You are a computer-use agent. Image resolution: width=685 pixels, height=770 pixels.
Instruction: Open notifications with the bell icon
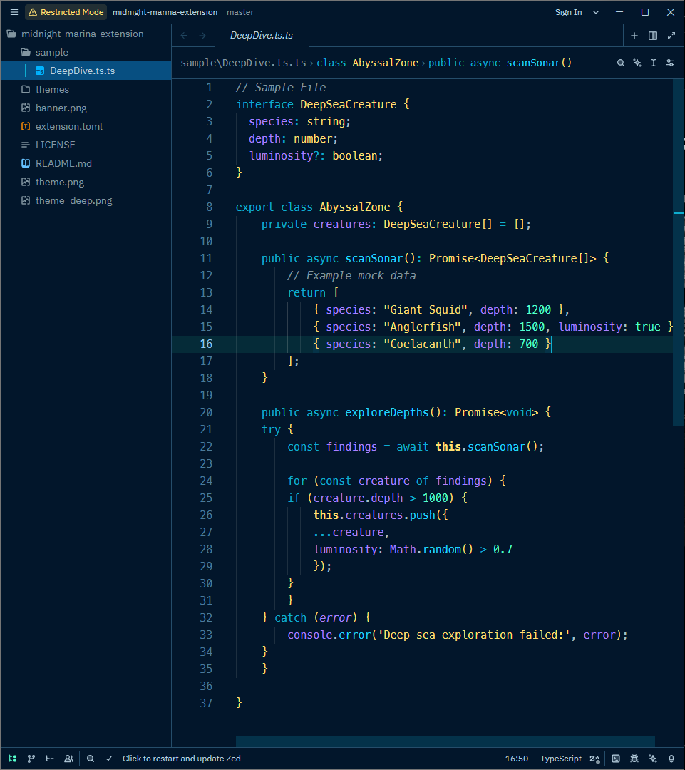coord(671,759)
